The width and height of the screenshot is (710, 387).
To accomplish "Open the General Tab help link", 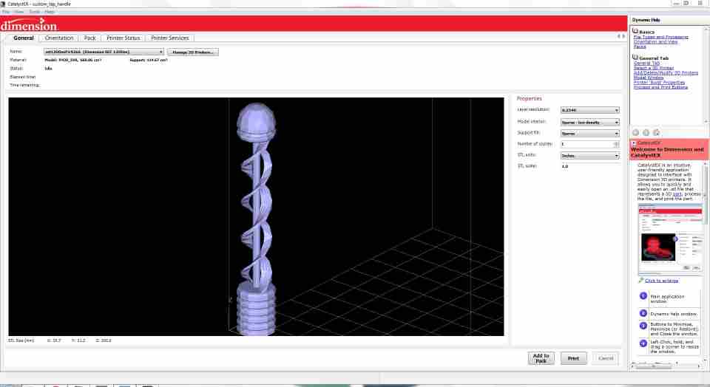I will tap(646, 64).
